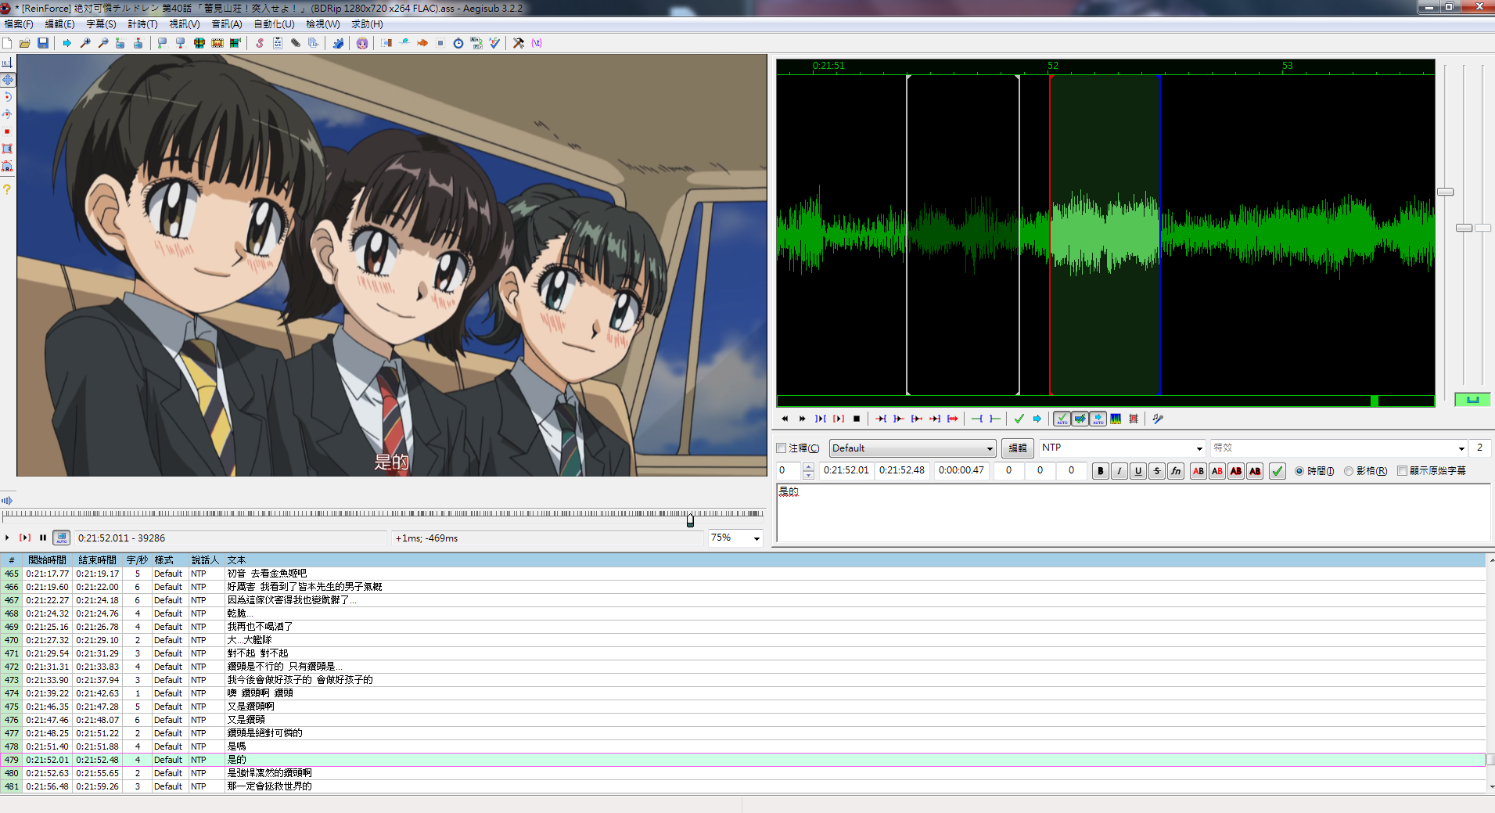Select the rectangular clip visual tool

coord(7,149)
